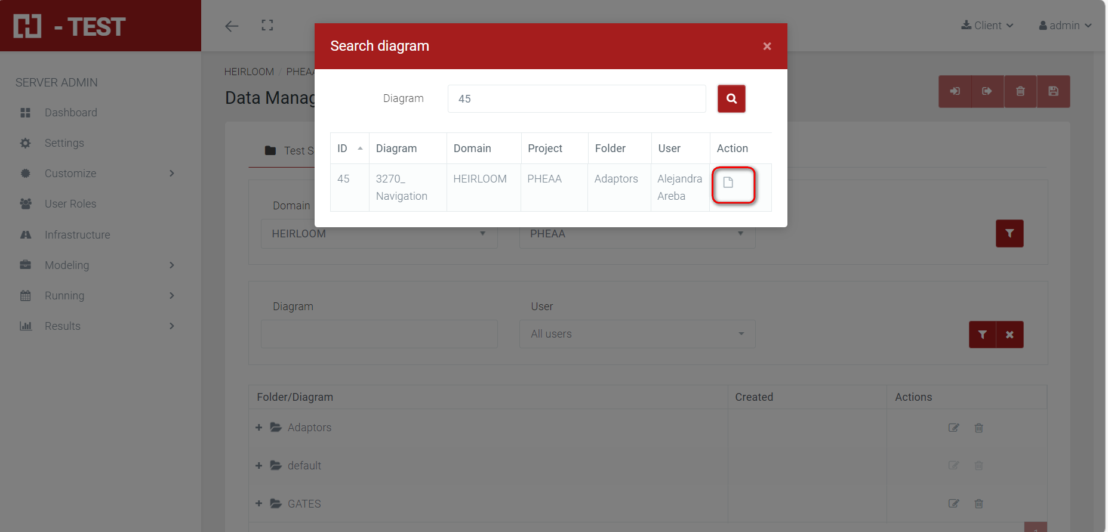
Task: Click the back arrow icon
Action: (x=232, y=26)
